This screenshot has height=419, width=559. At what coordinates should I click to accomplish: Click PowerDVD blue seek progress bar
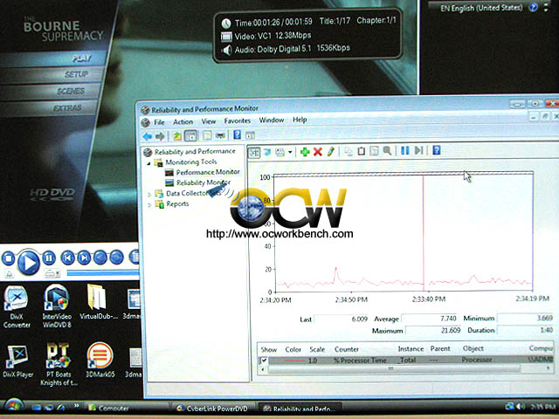click(103, 273)
